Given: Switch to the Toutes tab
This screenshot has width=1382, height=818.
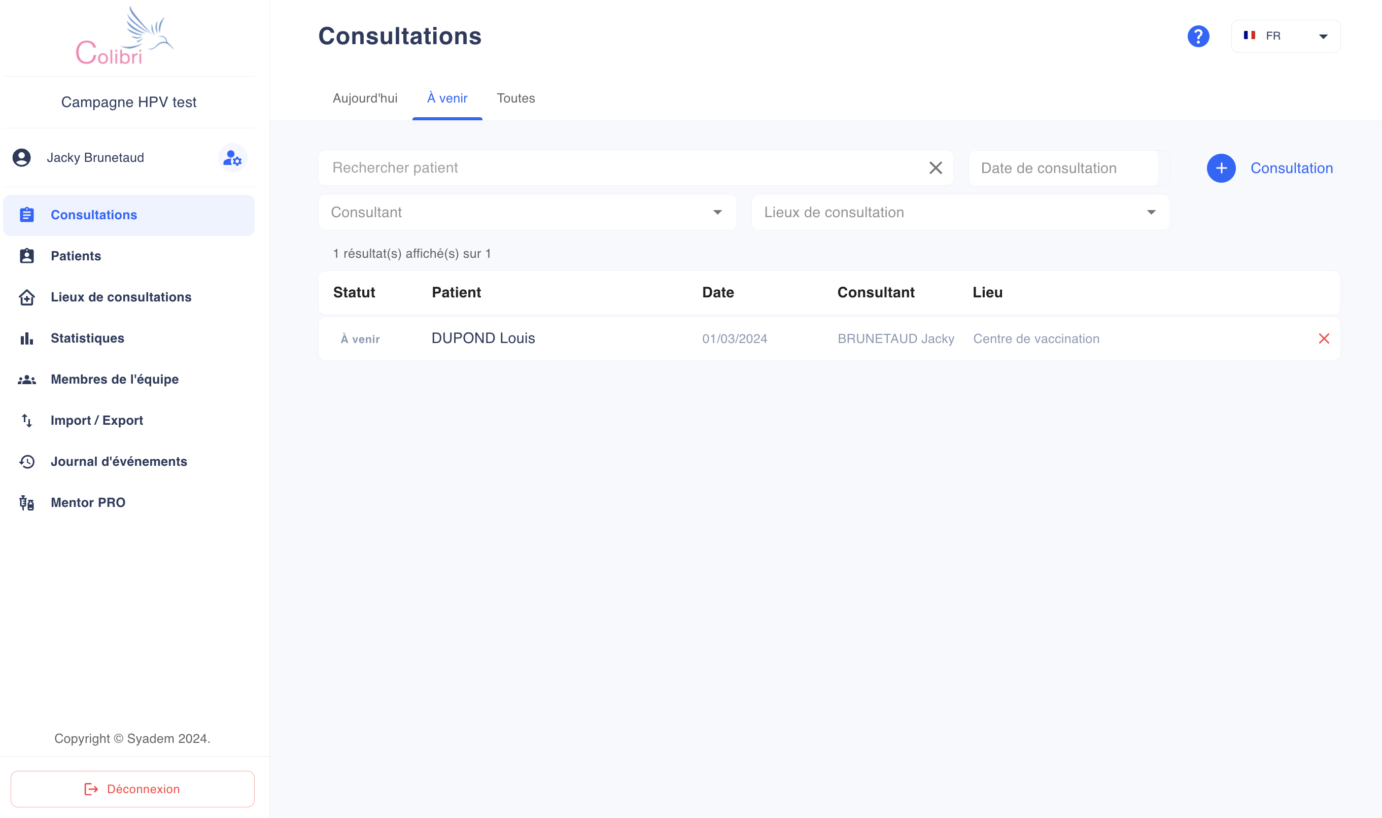Looking at the screenshot, I should (516, 98).
